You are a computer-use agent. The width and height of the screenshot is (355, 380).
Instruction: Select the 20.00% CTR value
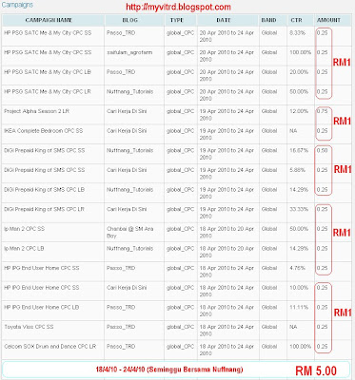point(299,72)
